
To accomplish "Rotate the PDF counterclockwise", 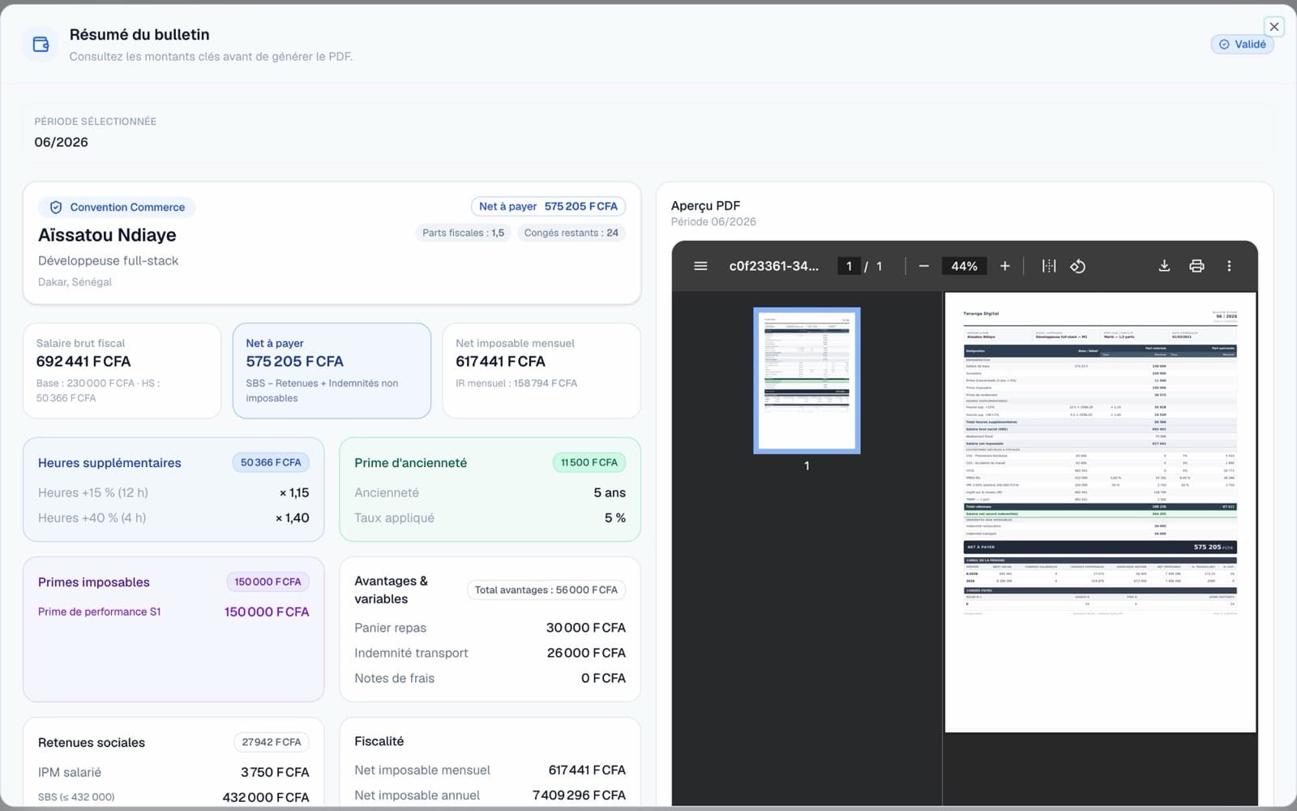I will (x=1077, y=266).
